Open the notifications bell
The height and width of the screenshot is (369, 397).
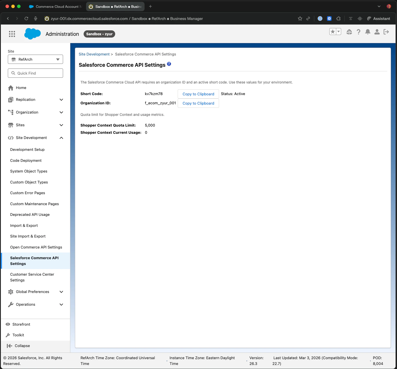[368, 32]
